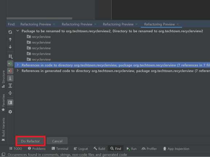Close the second Refactoring Preview tab
210x157 pixels.
tap(95, 24)
